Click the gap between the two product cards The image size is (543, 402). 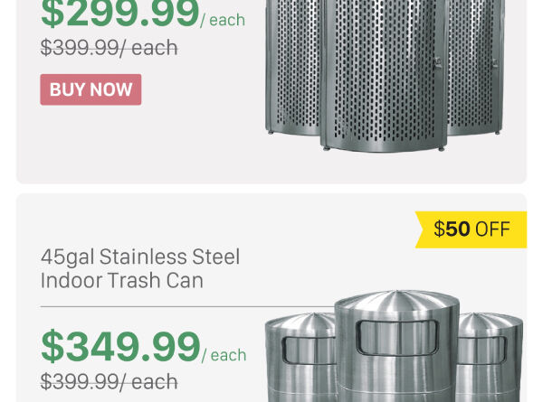(x=271, y=189)
